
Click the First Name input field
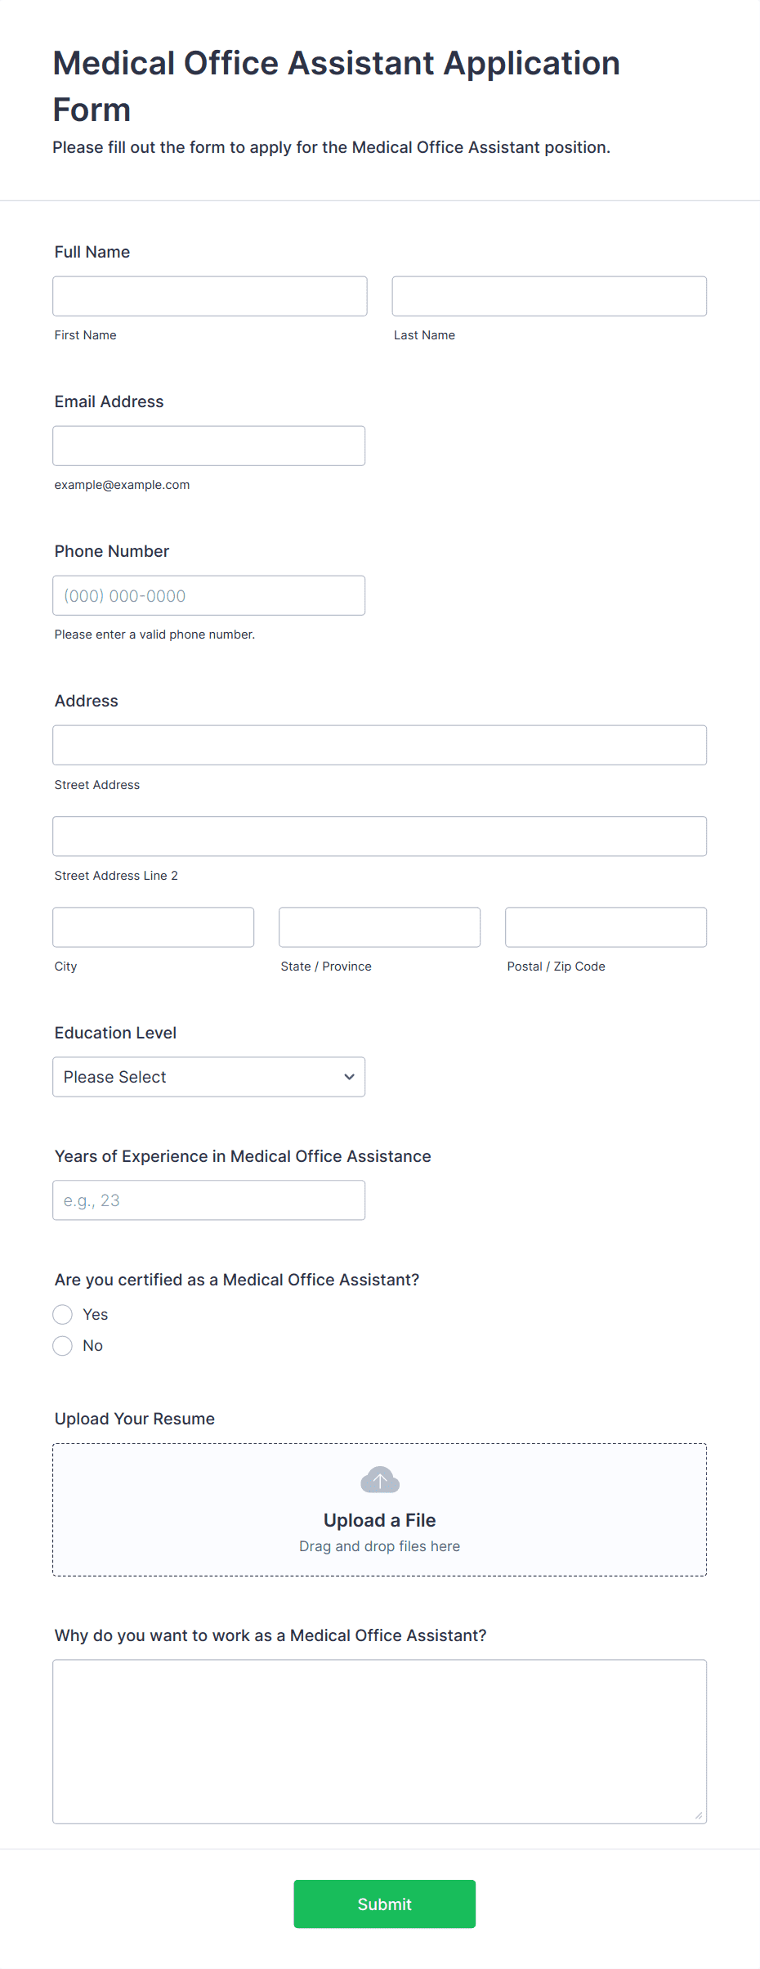point(210,296)
